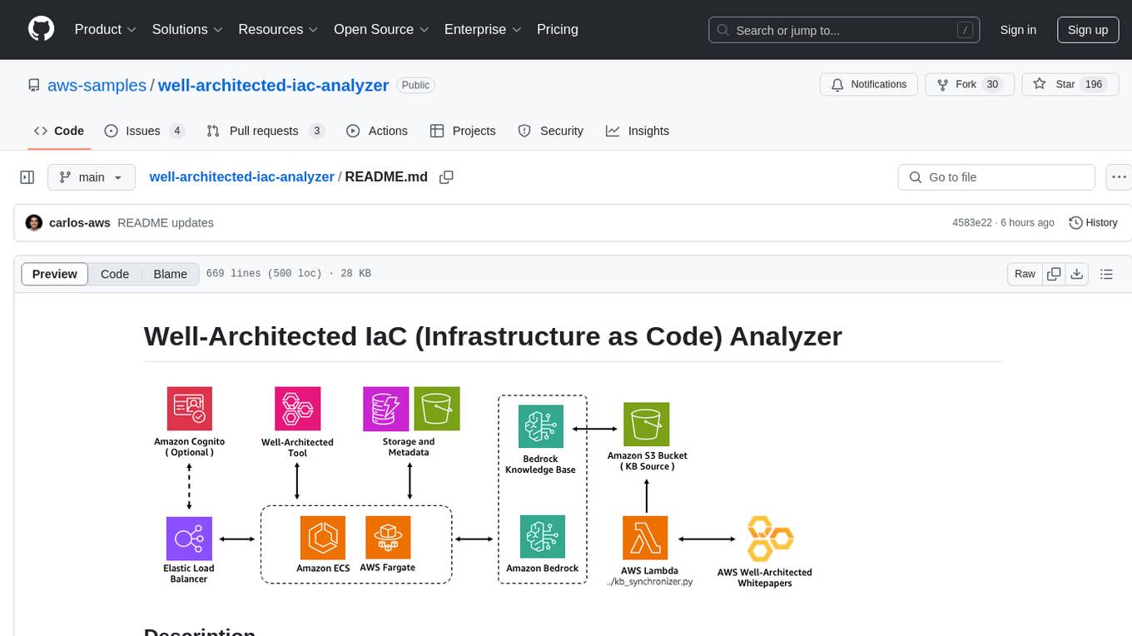Star the repository

1070,85
